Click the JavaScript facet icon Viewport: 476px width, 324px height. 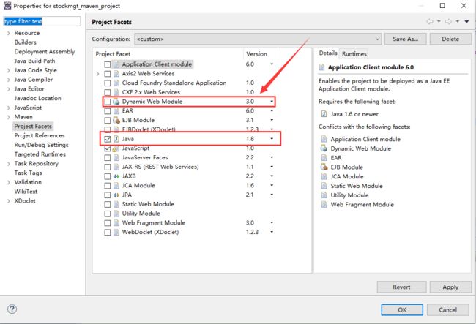click(116, 148)
